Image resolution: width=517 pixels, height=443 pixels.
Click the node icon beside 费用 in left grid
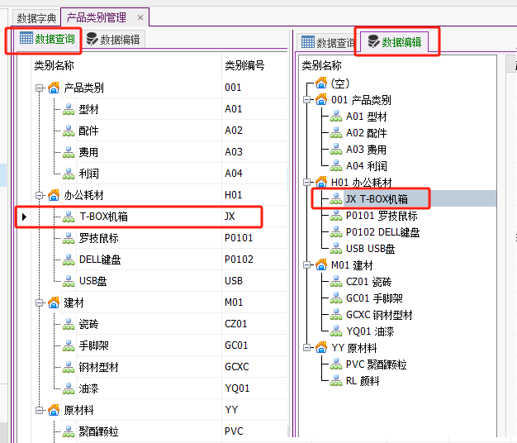pos(69,152)
